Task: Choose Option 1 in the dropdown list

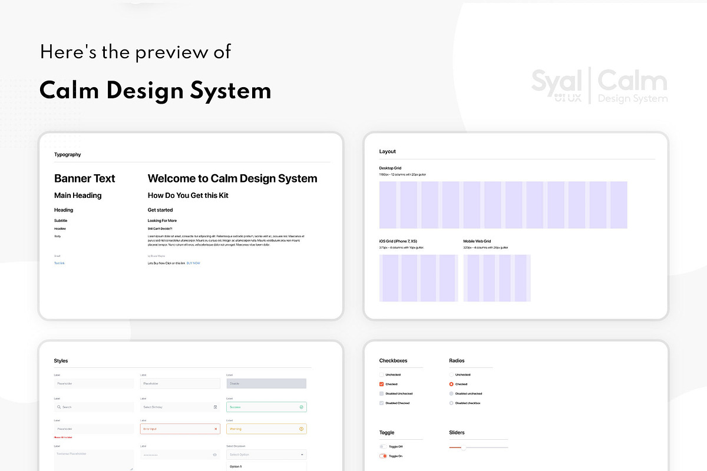Action: [x=236, y=466]
